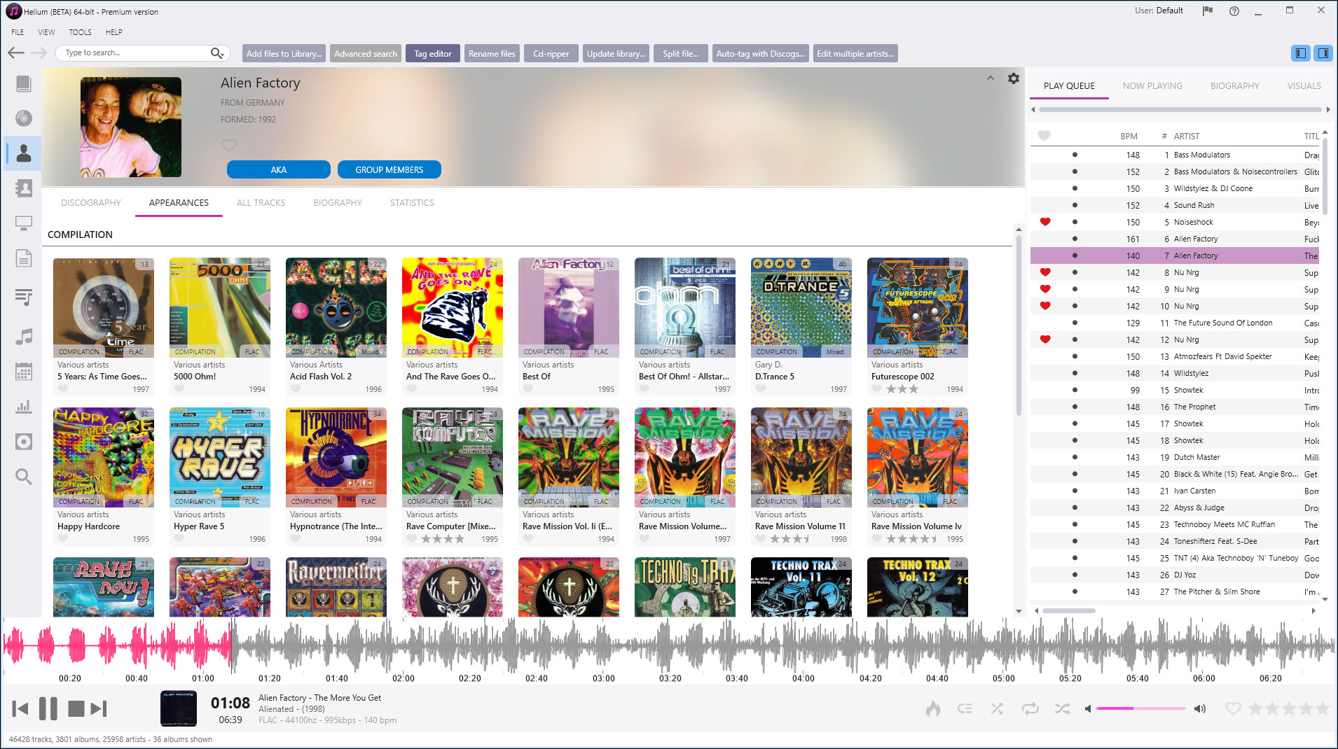Click the flame icon in the player bar
This screenshot has width=1338, height=749.
pos(932,708)
